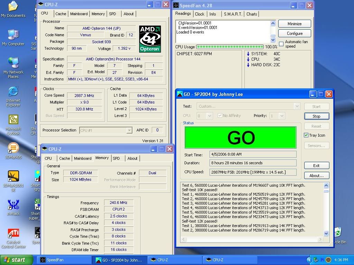Open My Computer desktop icon
Image resolution: width=354 pixels, height=265 pixels.
point(13,36)
